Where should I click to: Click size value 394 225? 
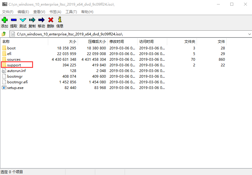(69, 65)
